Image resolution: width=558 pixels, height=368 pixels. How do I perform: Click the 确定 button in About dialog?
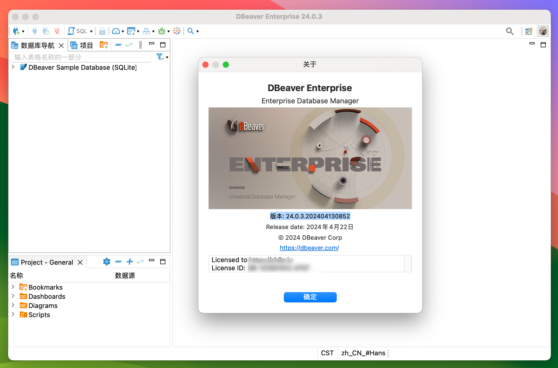[310, 297]
